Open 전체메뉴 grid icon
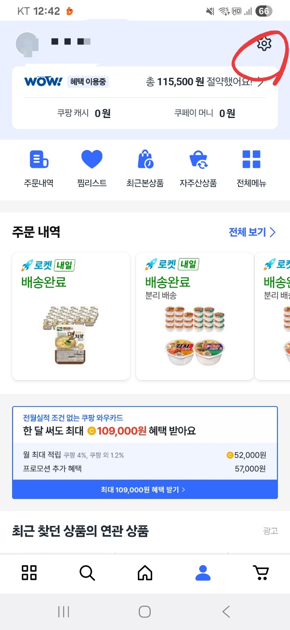This screenshot has width=290, height=630. (251, 160)
